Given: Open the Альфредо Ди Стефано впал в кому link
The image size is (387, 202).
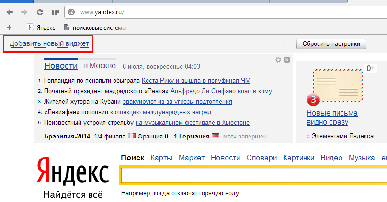Looking at the screenshot, I should click(221, 91).
